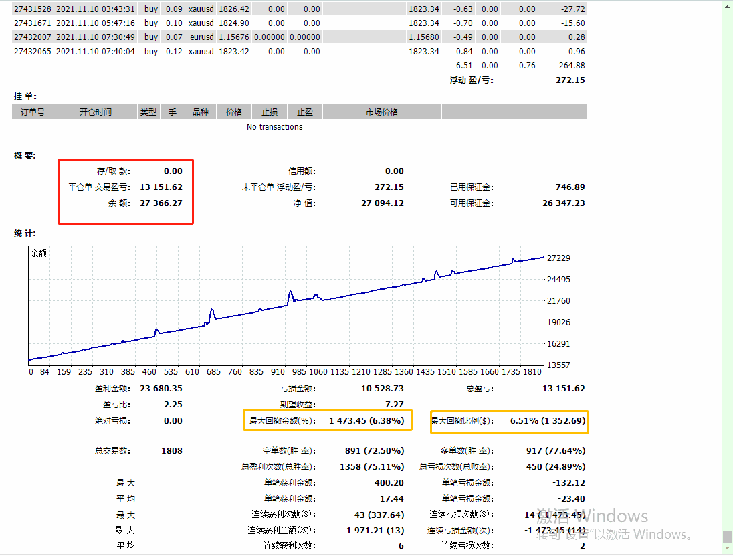Click the 余额 balance value 27 366.27
The height and width of the screenshot is (556, 733).
pos(161,203)
